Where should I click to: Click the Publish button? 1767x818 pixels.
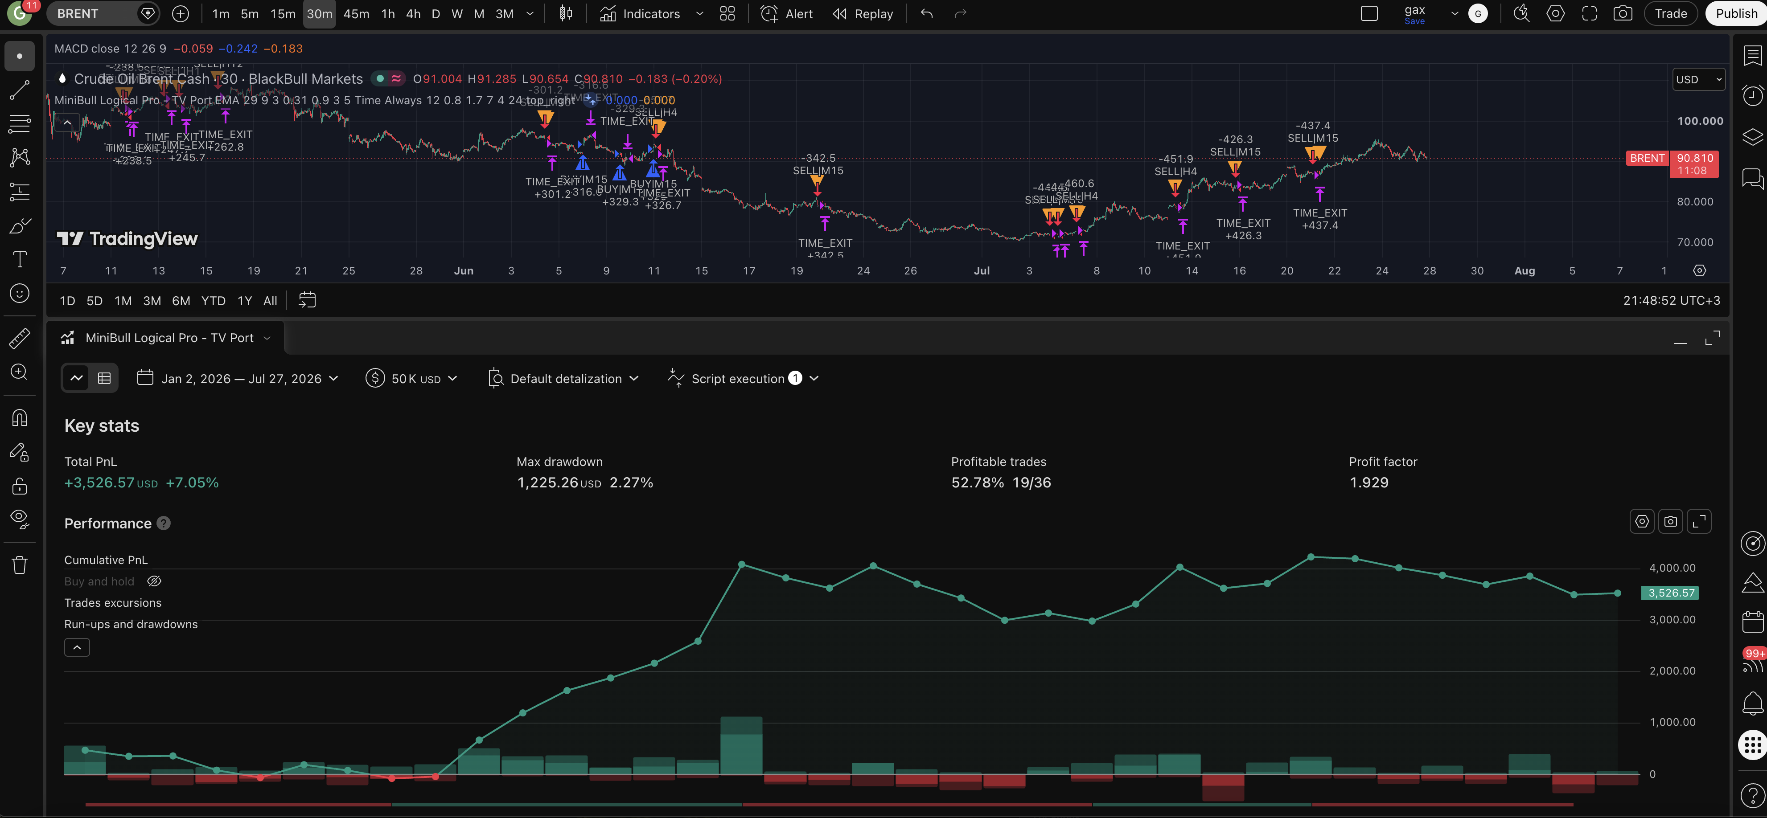(1735, 14)
